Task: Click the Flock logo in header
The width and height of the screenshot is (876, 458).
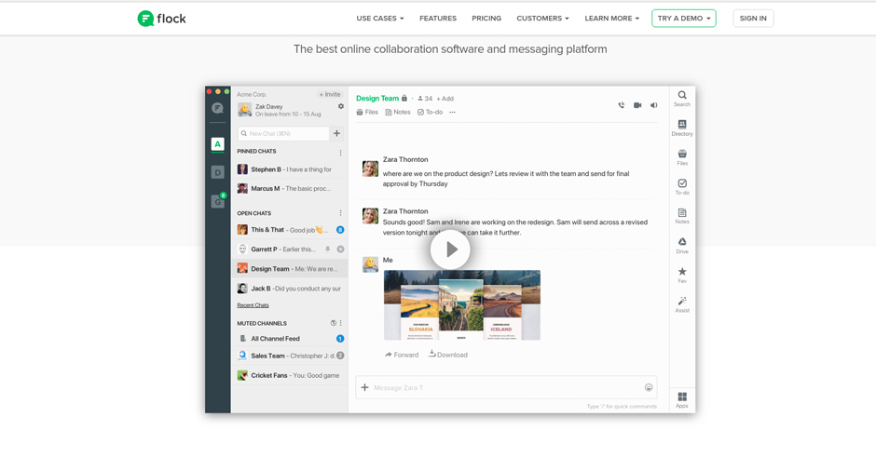Action: (161, 19)
